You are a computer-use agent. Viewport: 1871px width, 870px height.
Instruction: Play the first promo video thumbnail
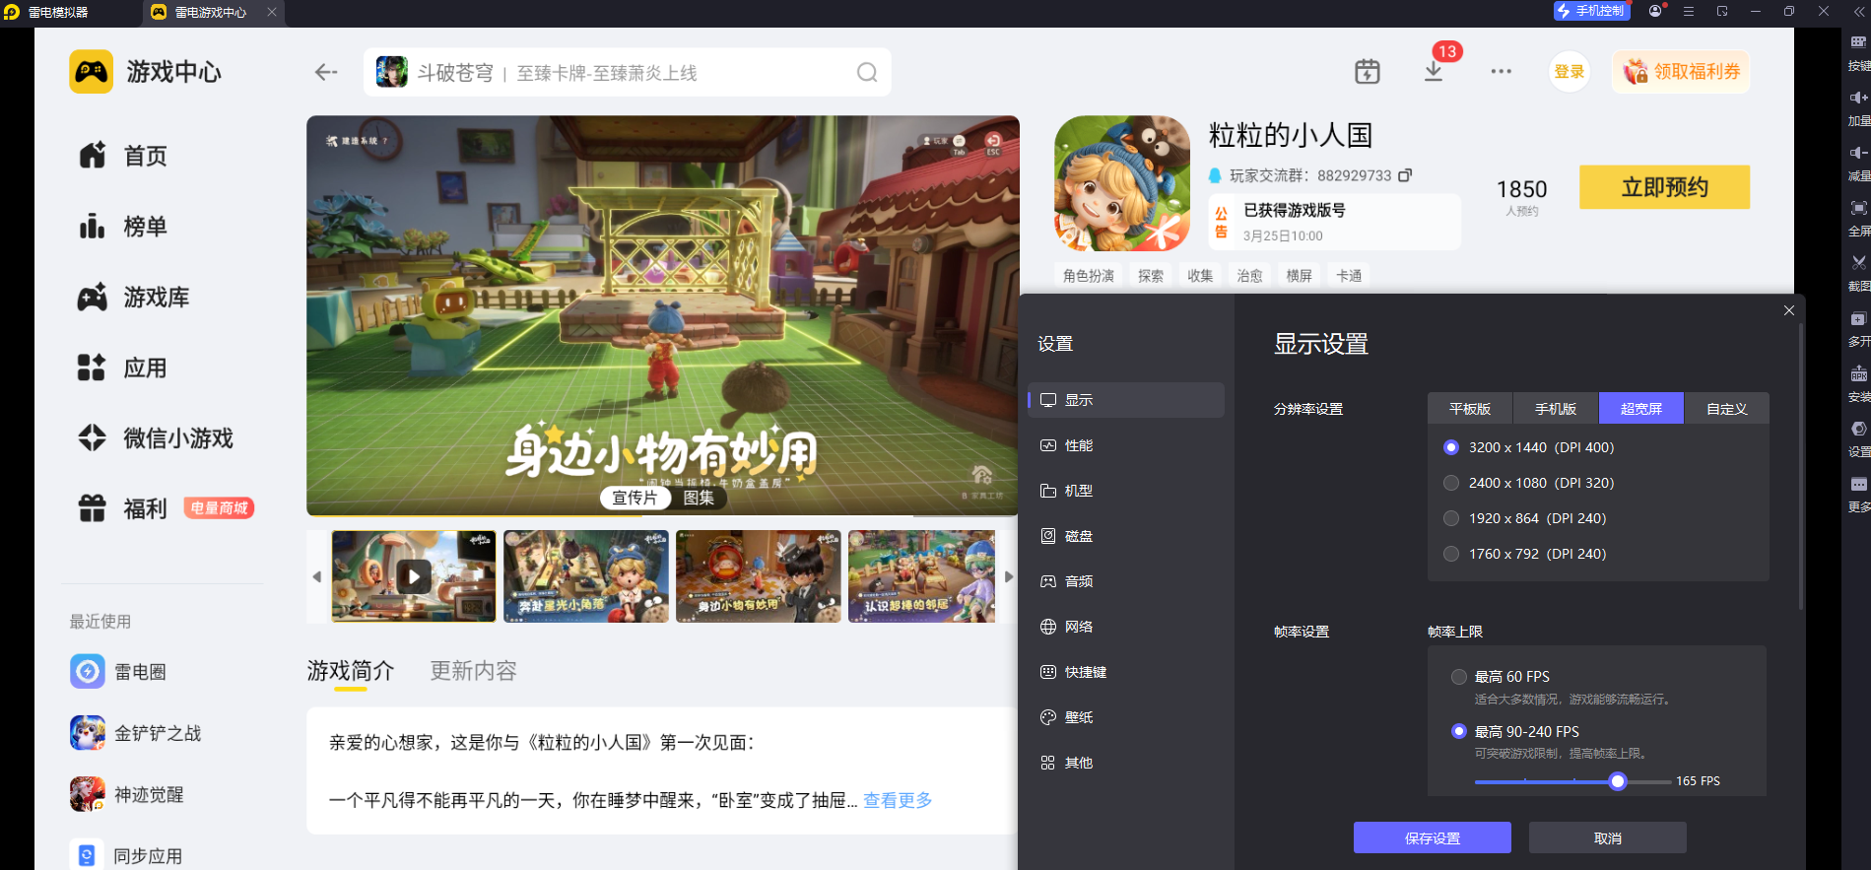(x=414, y=576)
